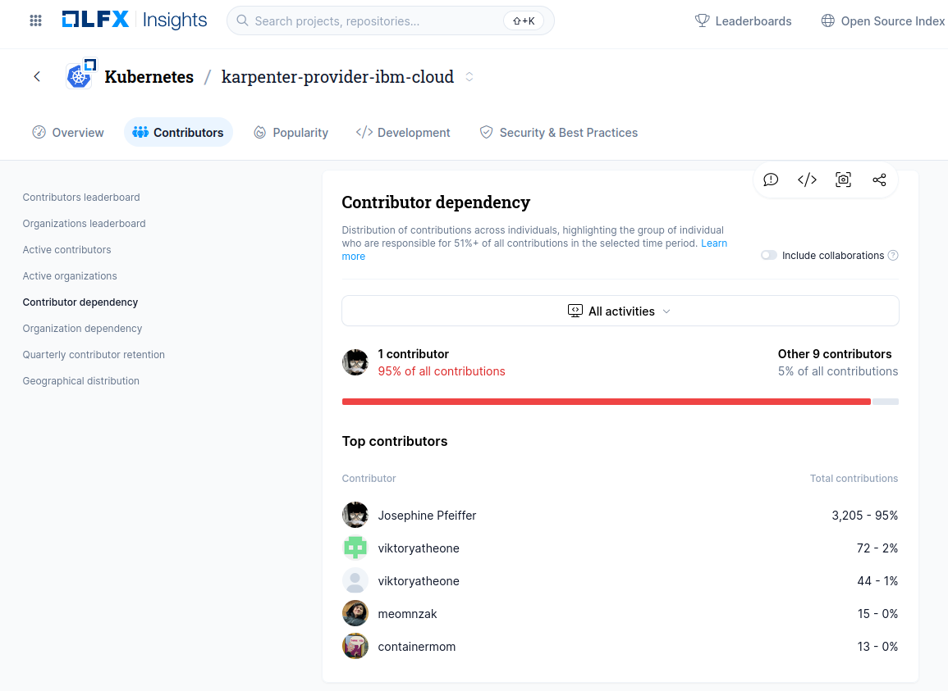Click the share widget icon
The image size is (948, 691).
coord(879,180)
